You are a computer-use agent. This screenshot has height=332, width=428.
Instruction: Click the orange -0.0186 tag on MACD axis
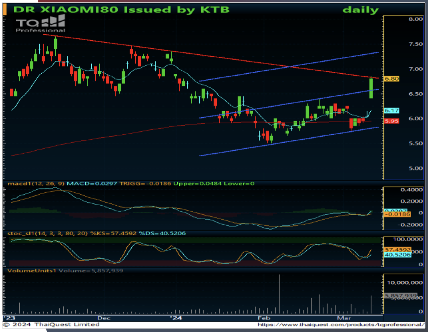tap(397, 215)
